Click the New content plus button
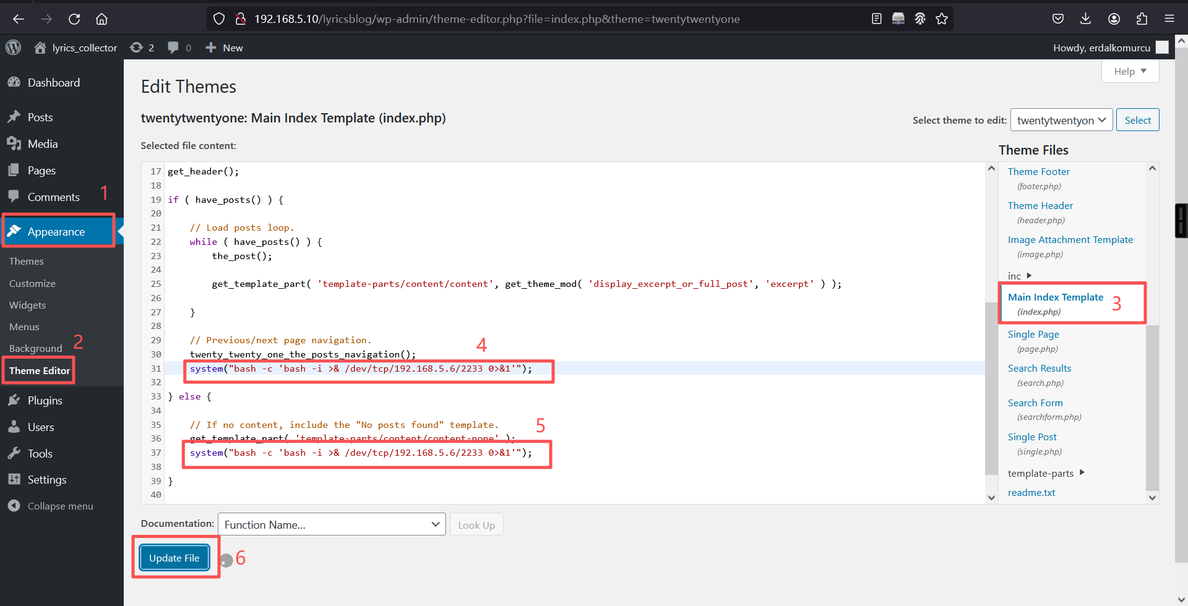The height and width of the screenshot is (606, 1188). (224, 48)
